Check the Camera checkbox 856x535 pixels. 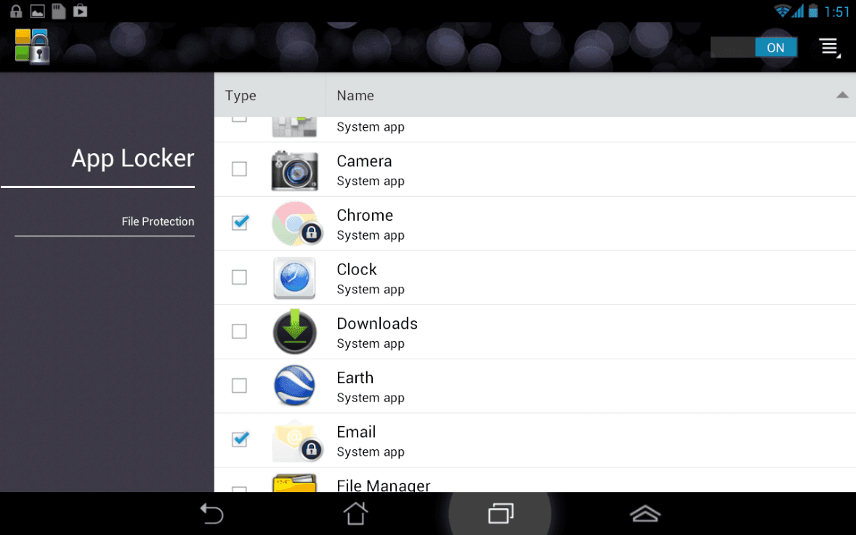239,169
